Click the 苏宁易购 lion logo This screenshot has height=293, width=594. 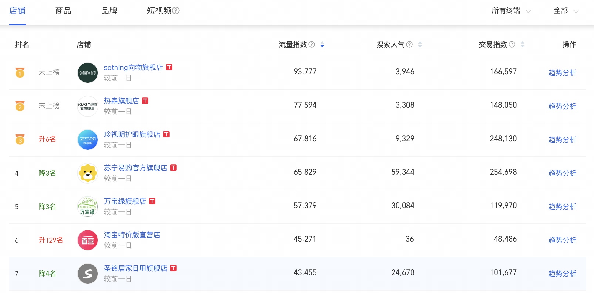tap(88, 173)
